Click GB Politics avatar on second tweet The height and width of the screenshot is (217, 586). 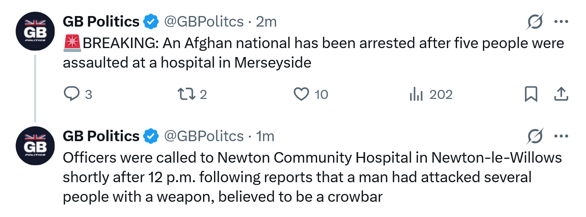pyautogui.click(x=35, y=146)
